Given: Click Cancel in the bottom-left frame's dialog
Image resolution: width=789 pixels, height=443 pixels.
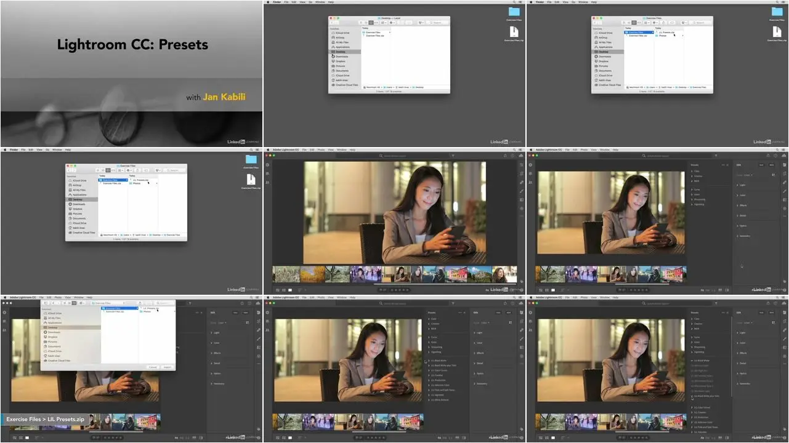Looking at the screenshot, I should 153,367.
